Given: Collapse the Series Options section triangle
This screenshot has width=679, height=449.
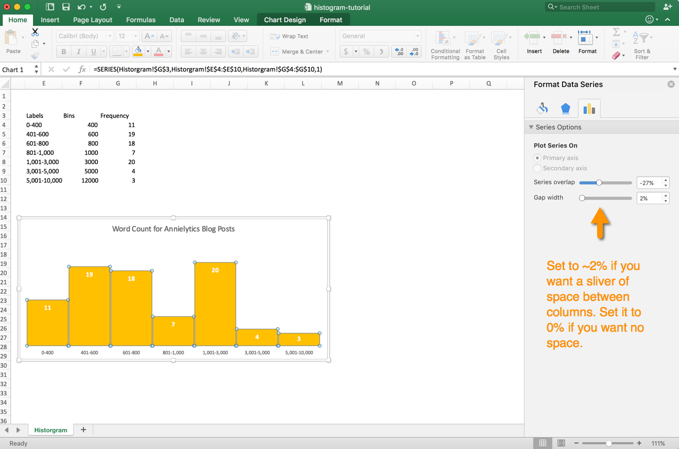Looking at the screenshot, I should (x=531, y=127).
